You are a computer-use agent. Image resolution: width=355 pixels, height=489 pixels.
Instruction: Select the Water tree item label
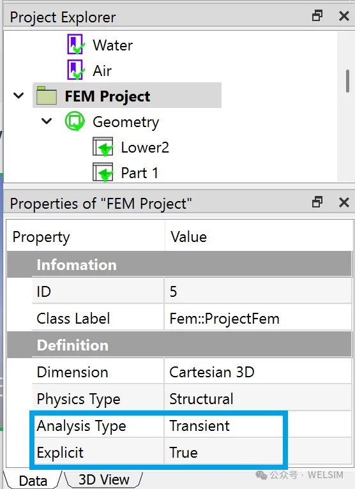[112, 45]
